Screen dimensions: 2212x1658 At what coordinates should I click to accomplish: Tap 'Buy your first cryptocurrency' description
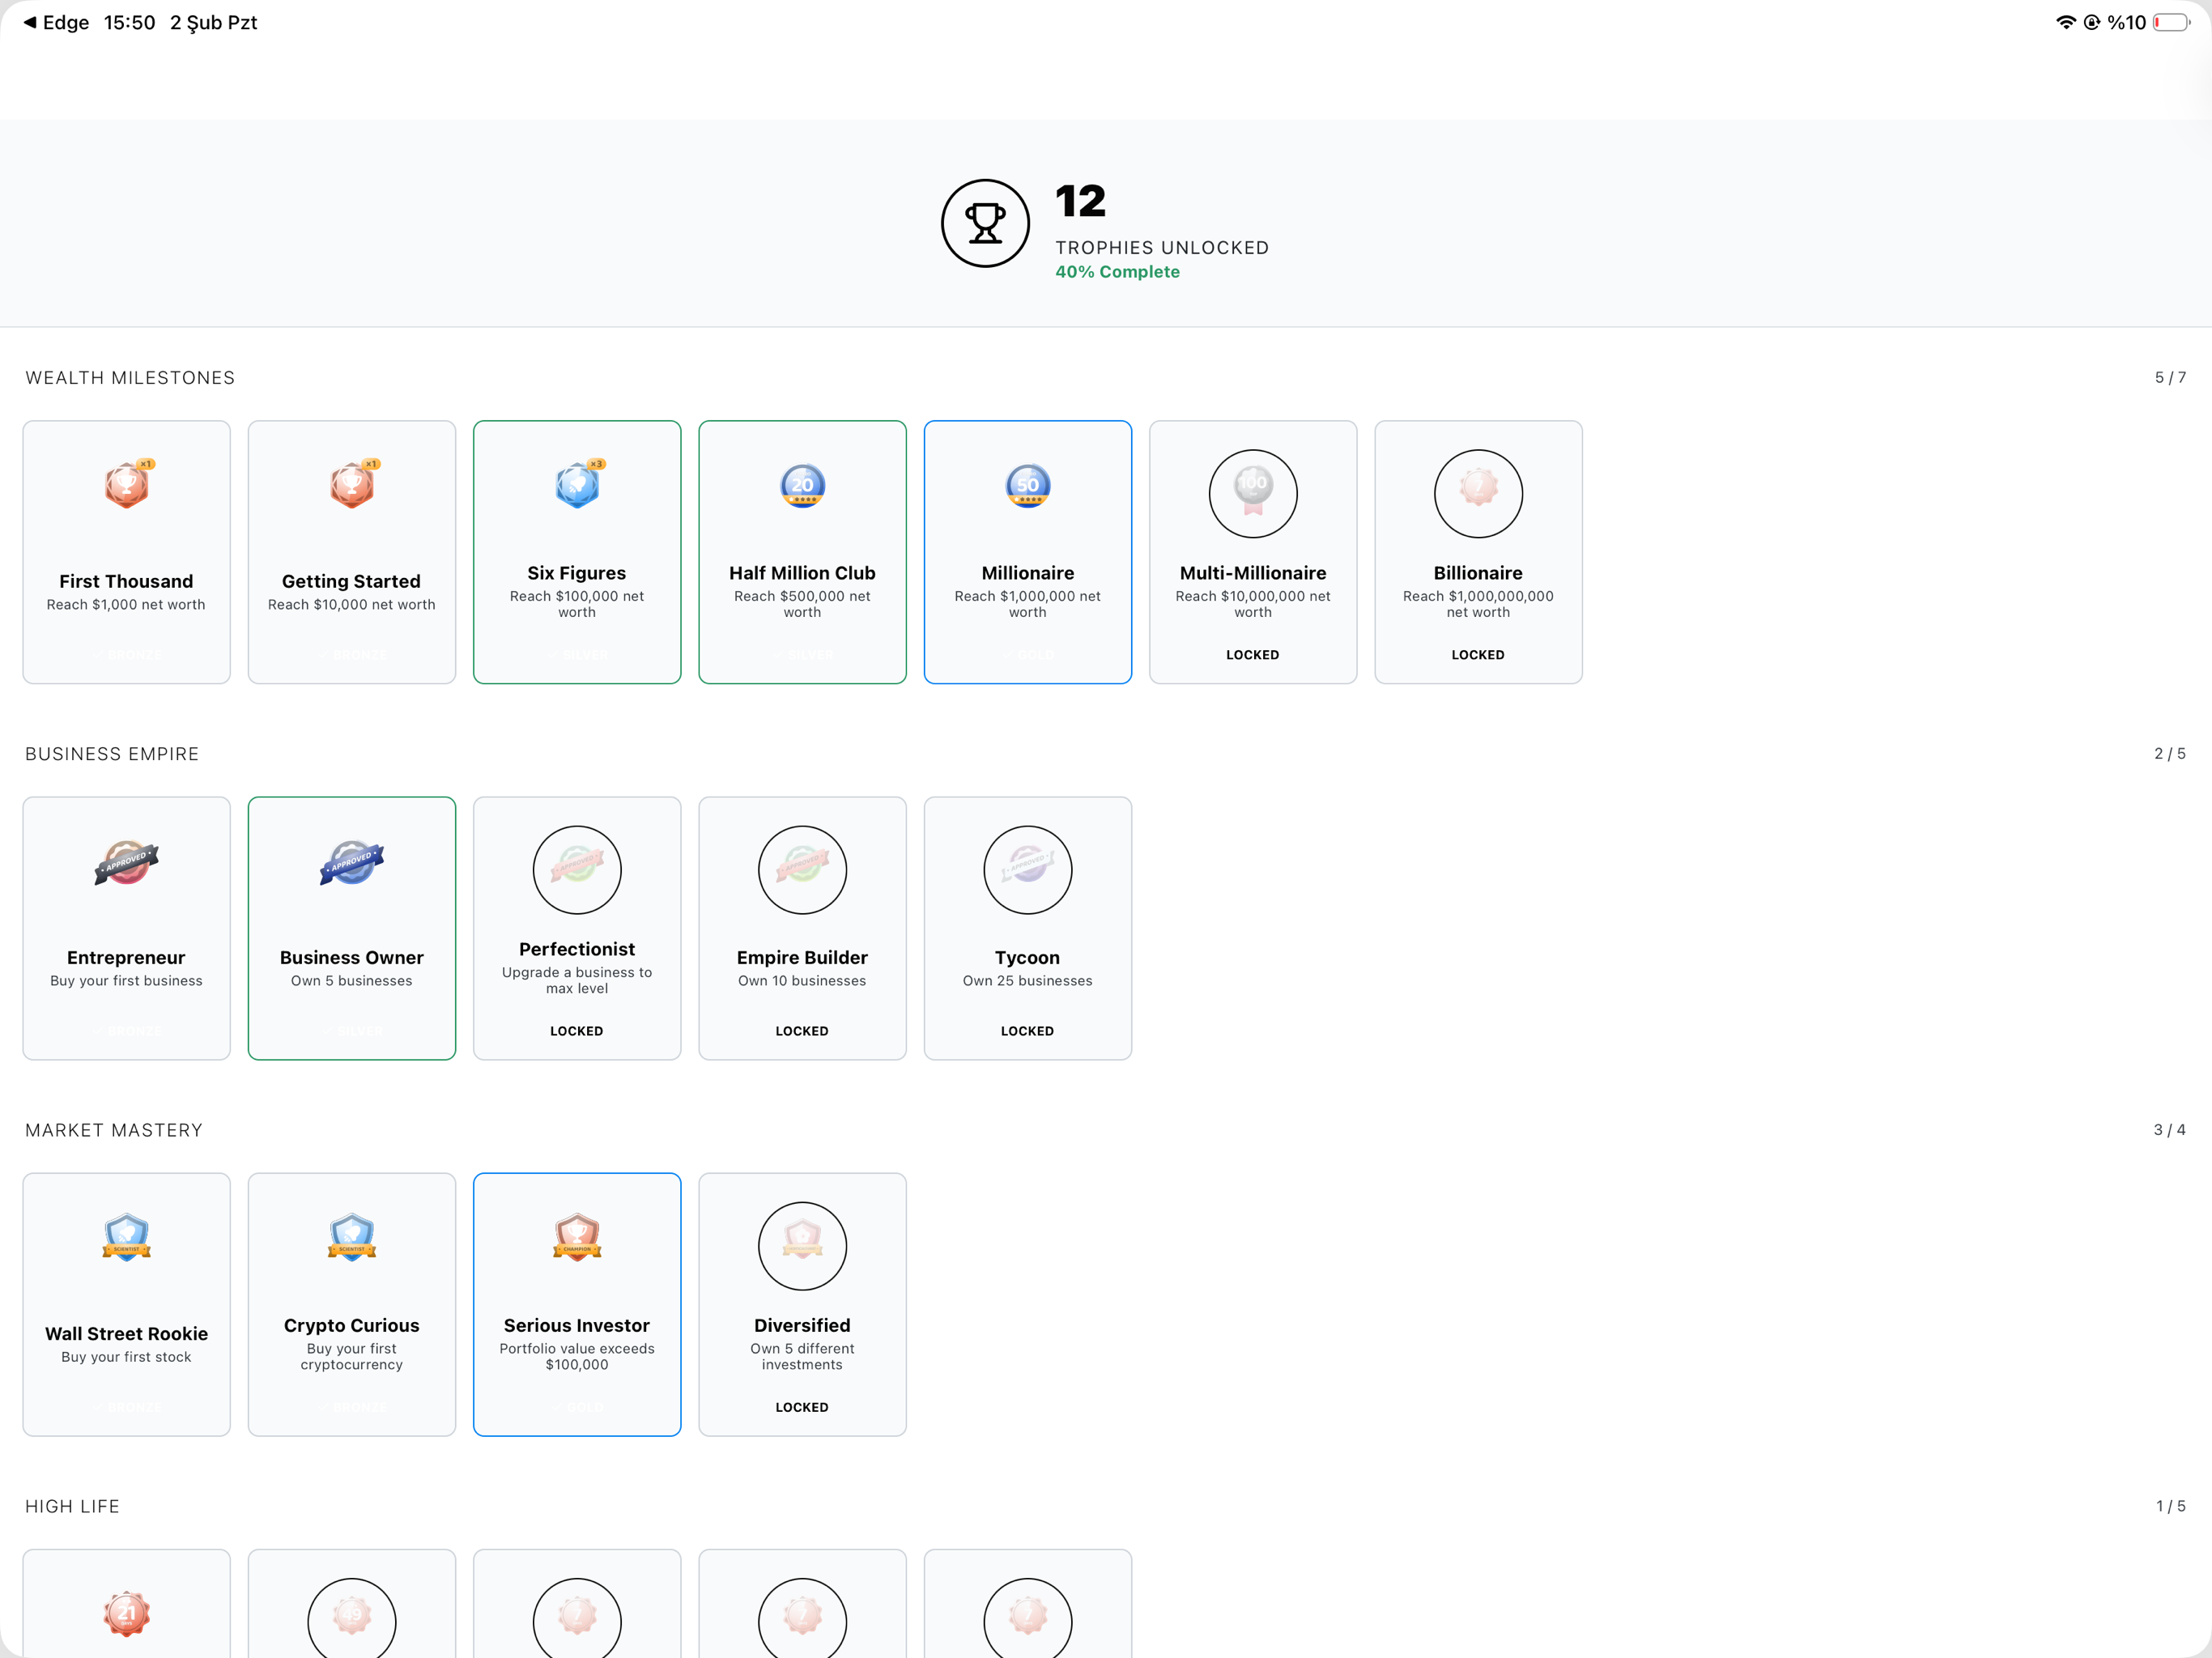(x=351, y=1356)
